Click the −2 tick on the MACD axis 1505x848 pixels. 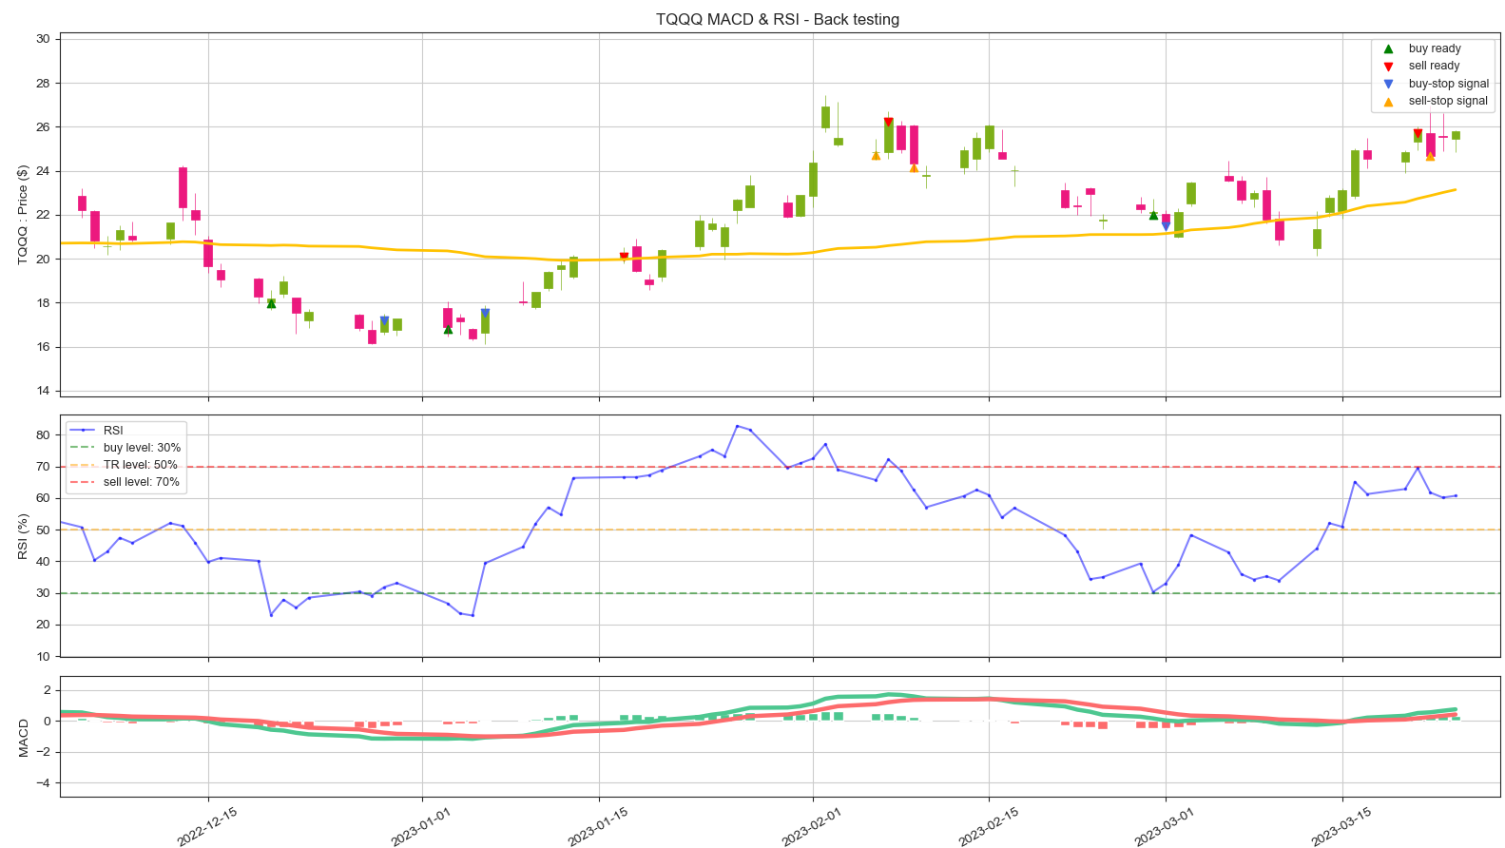[x=43, y=752]
